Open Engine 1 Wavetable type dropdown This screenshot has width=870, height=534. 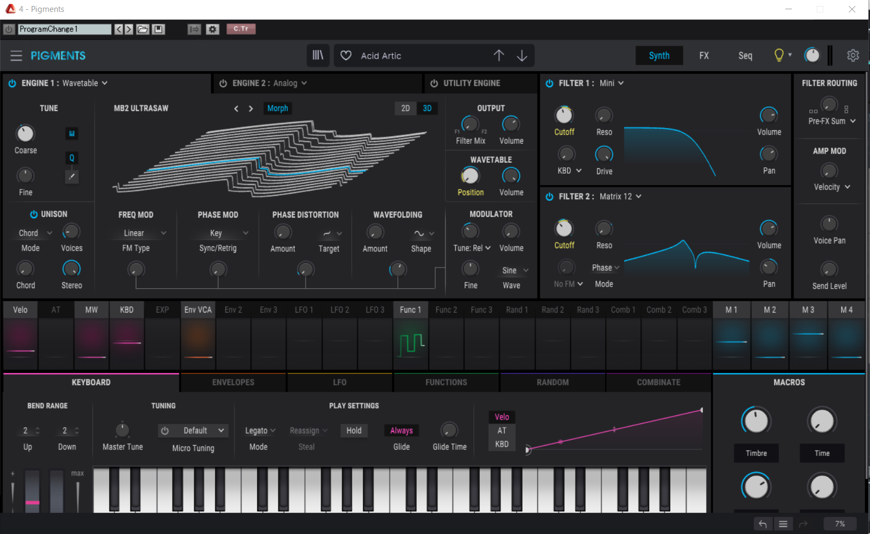[x=85, y=83]
